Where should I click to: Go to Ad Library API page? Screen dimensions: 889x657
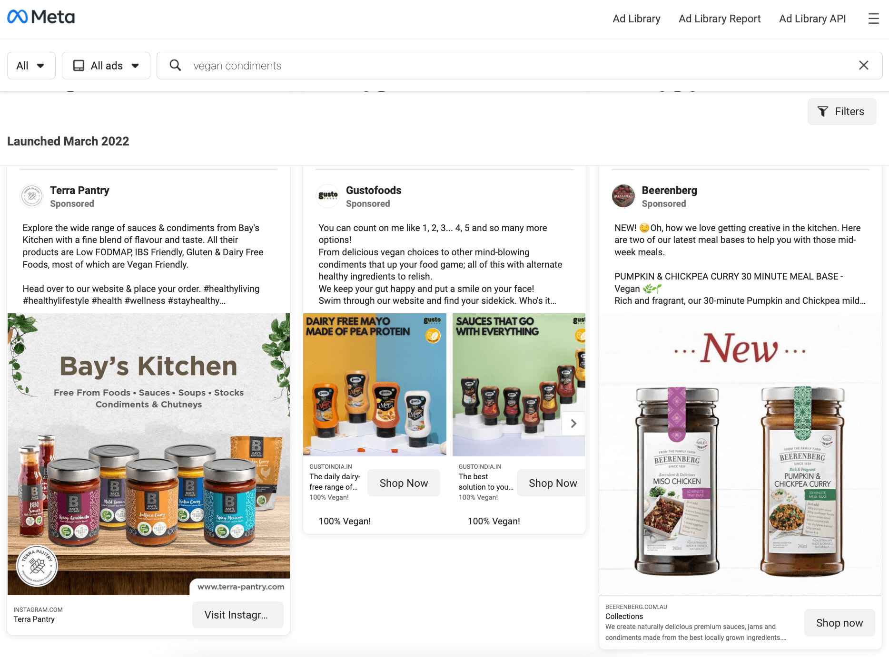click(x=812, y=19)
